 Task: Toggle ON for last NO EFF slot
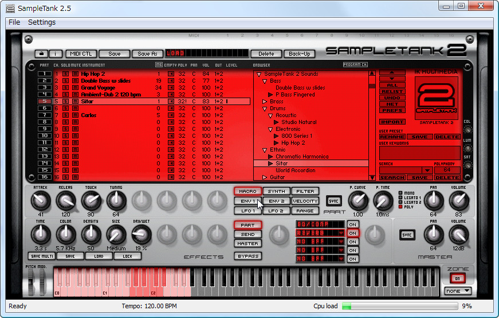tap(352, 259)
